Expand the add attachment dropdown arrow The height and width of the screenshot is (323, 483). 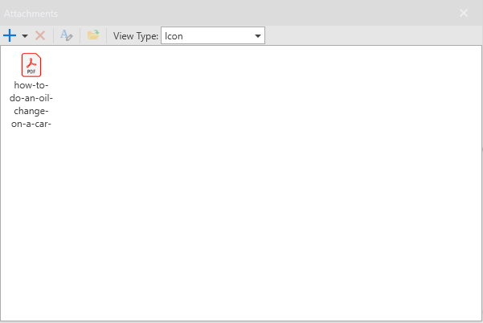point(25,36)
